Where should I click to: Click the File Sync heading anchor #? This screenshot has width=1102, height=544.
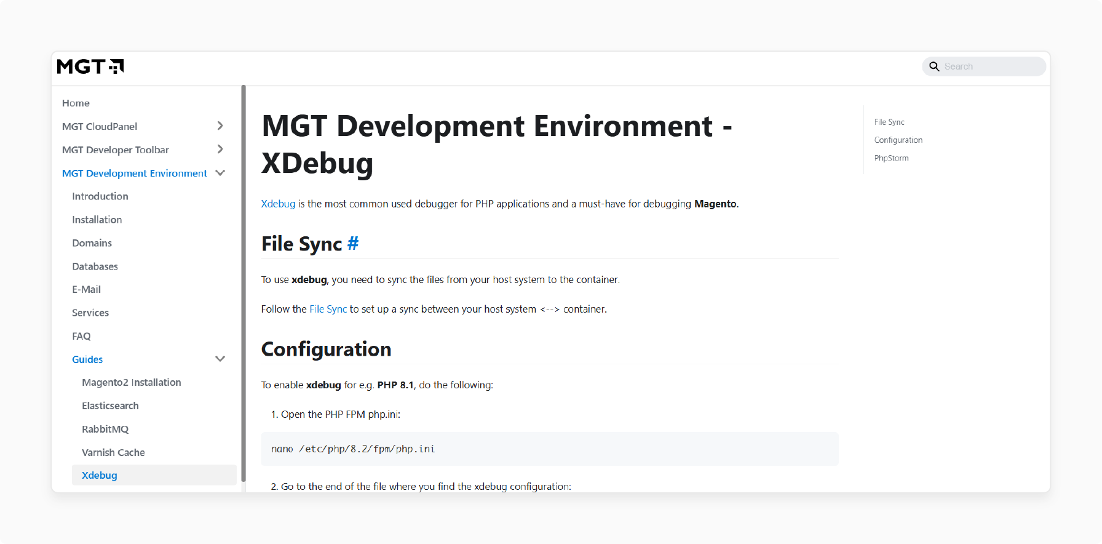coord(353,244)
